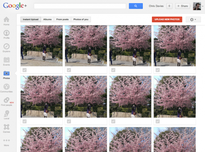Open the Games icon
The image size is (205, 152).
6,127
